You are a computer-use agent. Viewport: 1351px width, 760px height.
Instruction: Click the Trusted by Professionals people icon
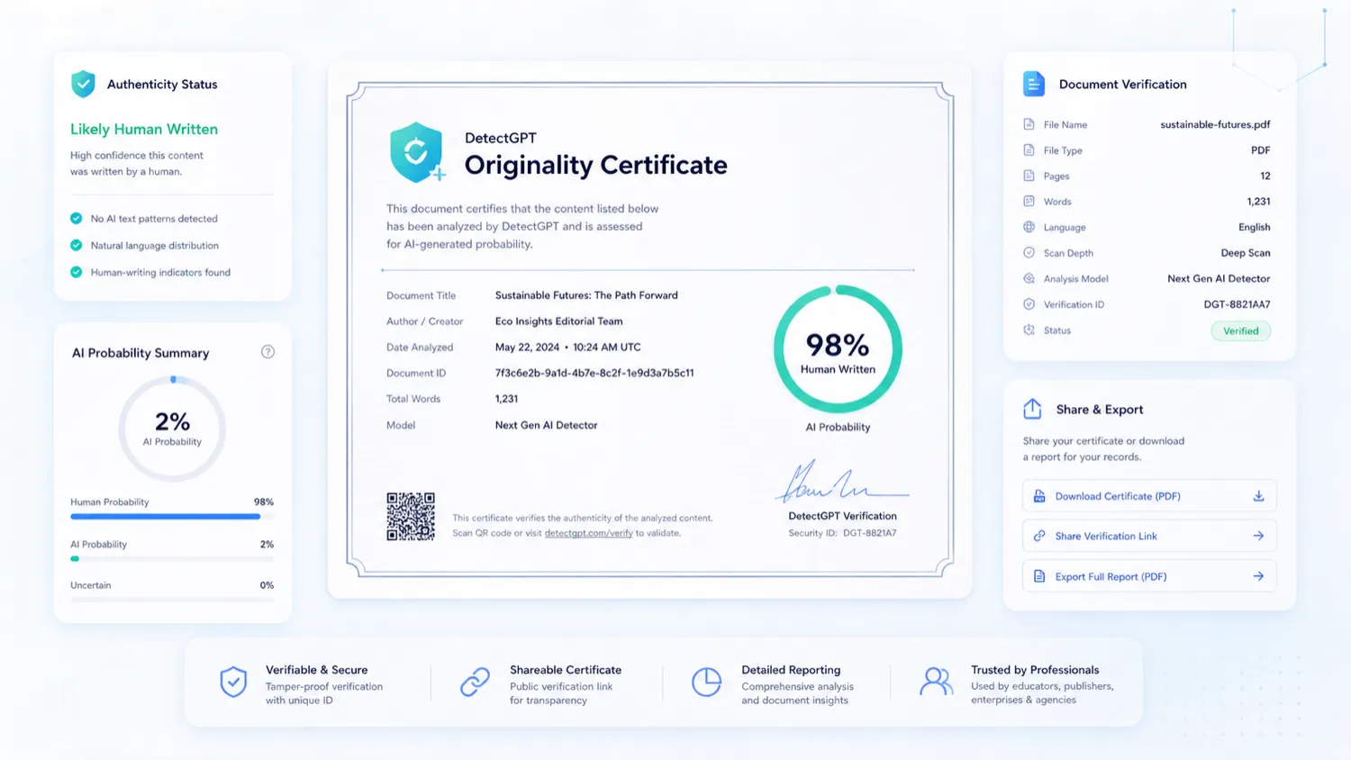point(936,682)
